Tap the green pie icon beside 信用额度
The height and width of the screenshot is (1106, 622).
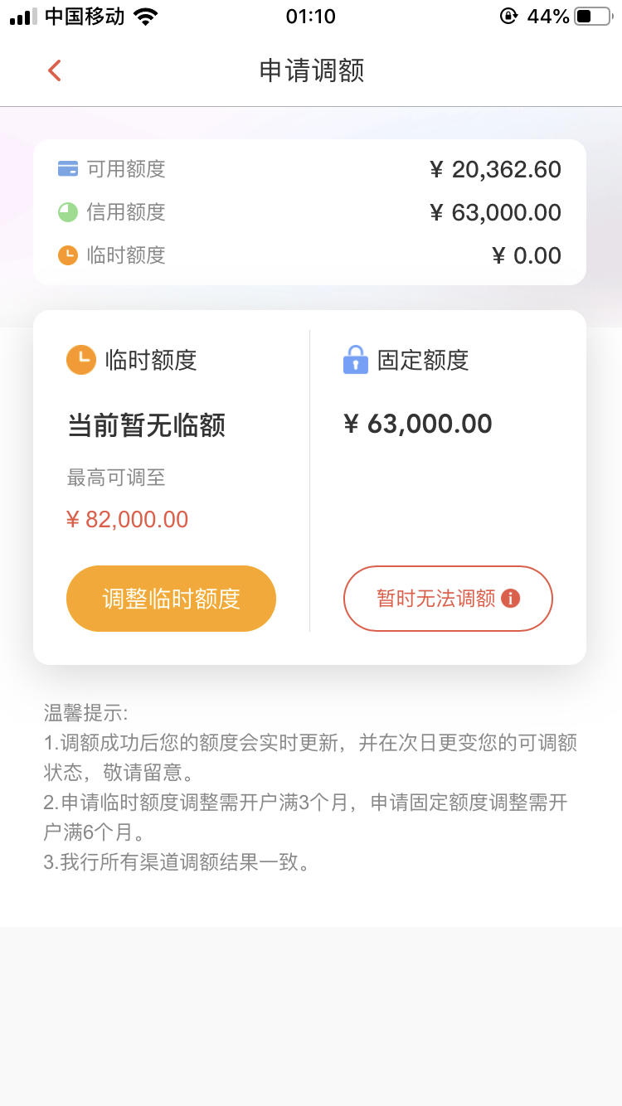coord(68,212)
